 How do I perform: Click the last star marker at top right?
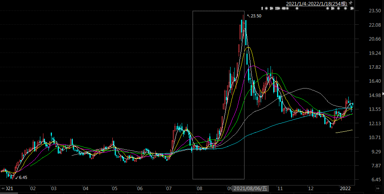[x=352, y=8]
